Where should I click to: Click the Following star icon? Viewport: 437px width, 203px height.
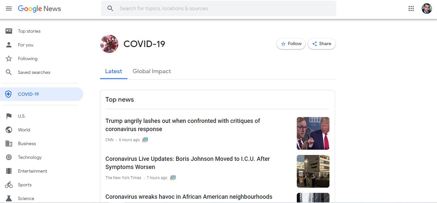pos(9,59)
